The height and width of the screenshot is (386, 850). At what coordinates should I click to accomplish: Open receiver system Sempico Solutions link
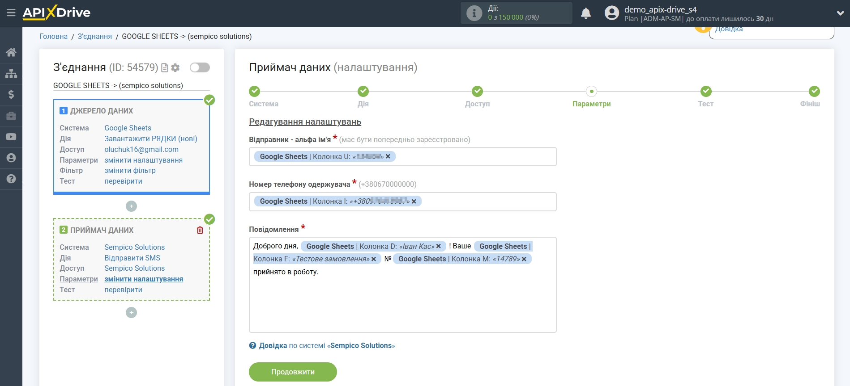point(134,247)
